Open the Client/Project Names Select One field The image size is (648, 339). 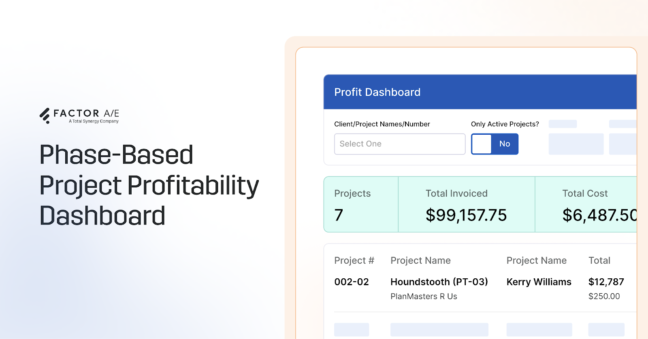pyautogui.click(x=400, y=144)
